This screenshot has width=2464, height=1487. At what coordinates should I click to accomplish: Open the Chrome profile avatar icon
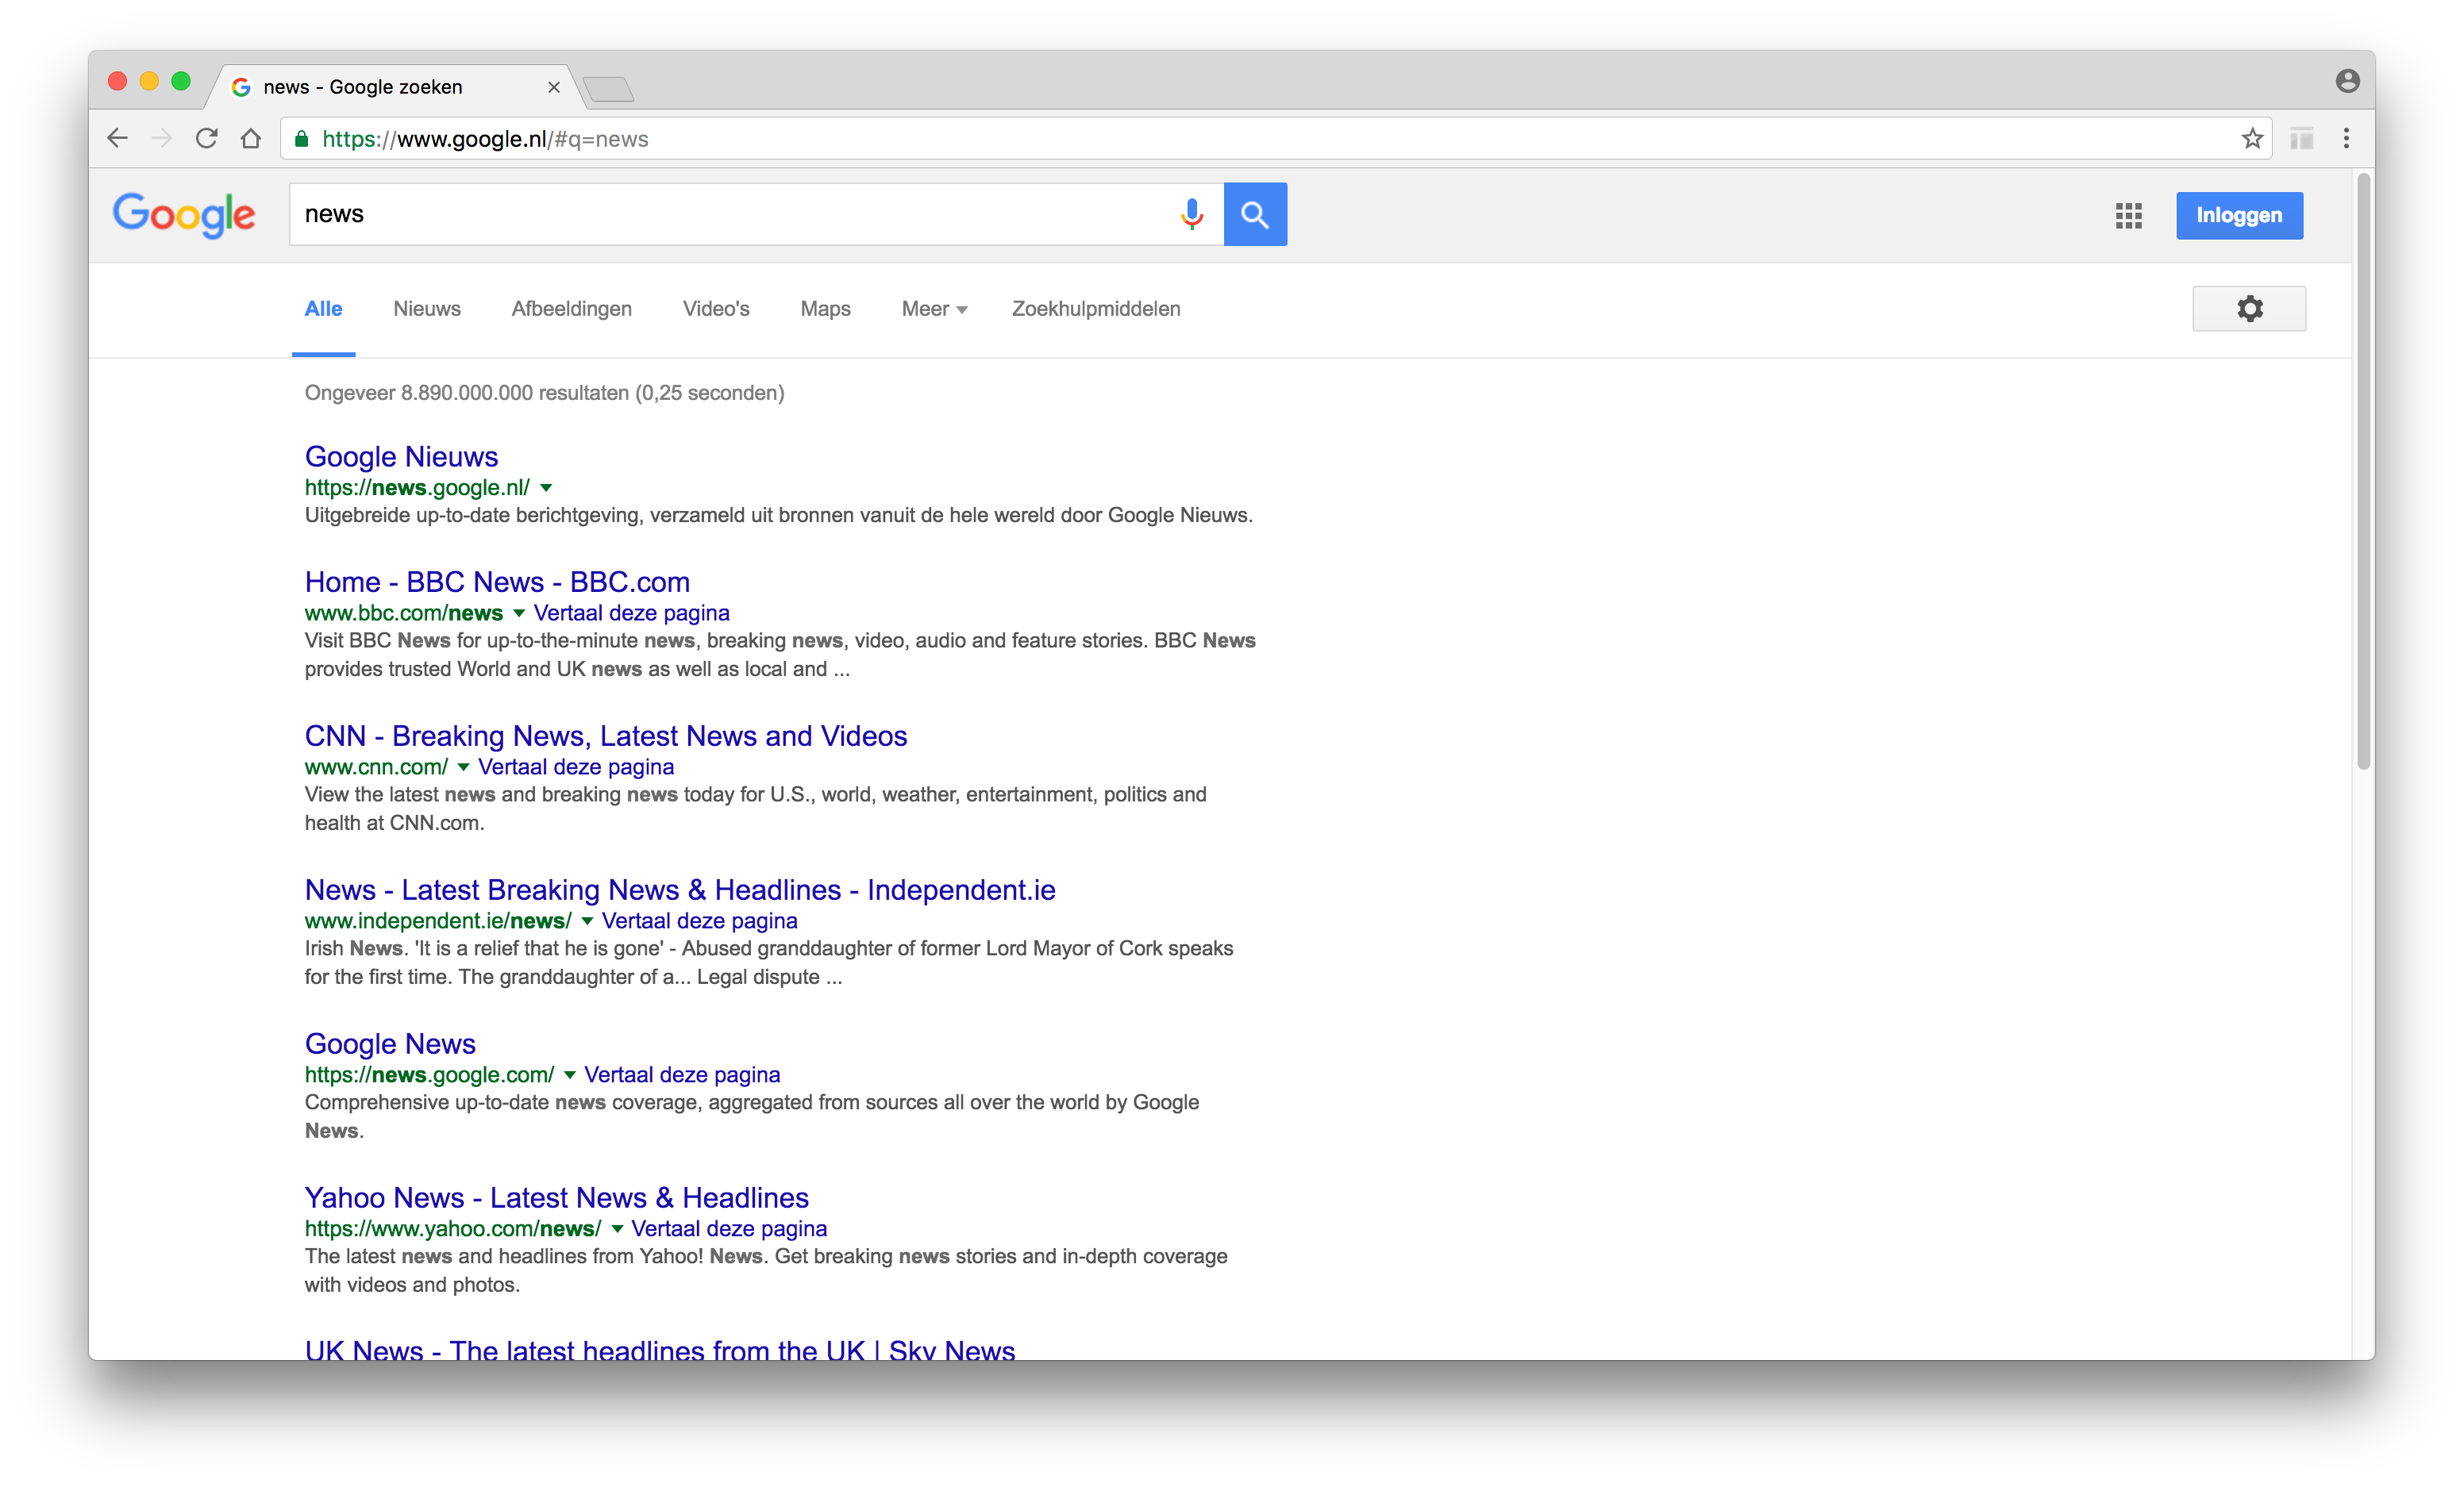[x=2348, y=81]
